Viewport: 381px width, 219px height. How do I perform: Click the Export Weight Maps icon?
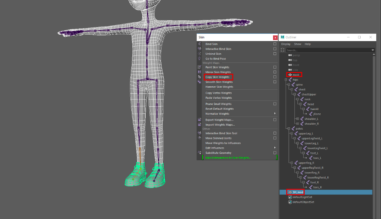tap(199, 120)
